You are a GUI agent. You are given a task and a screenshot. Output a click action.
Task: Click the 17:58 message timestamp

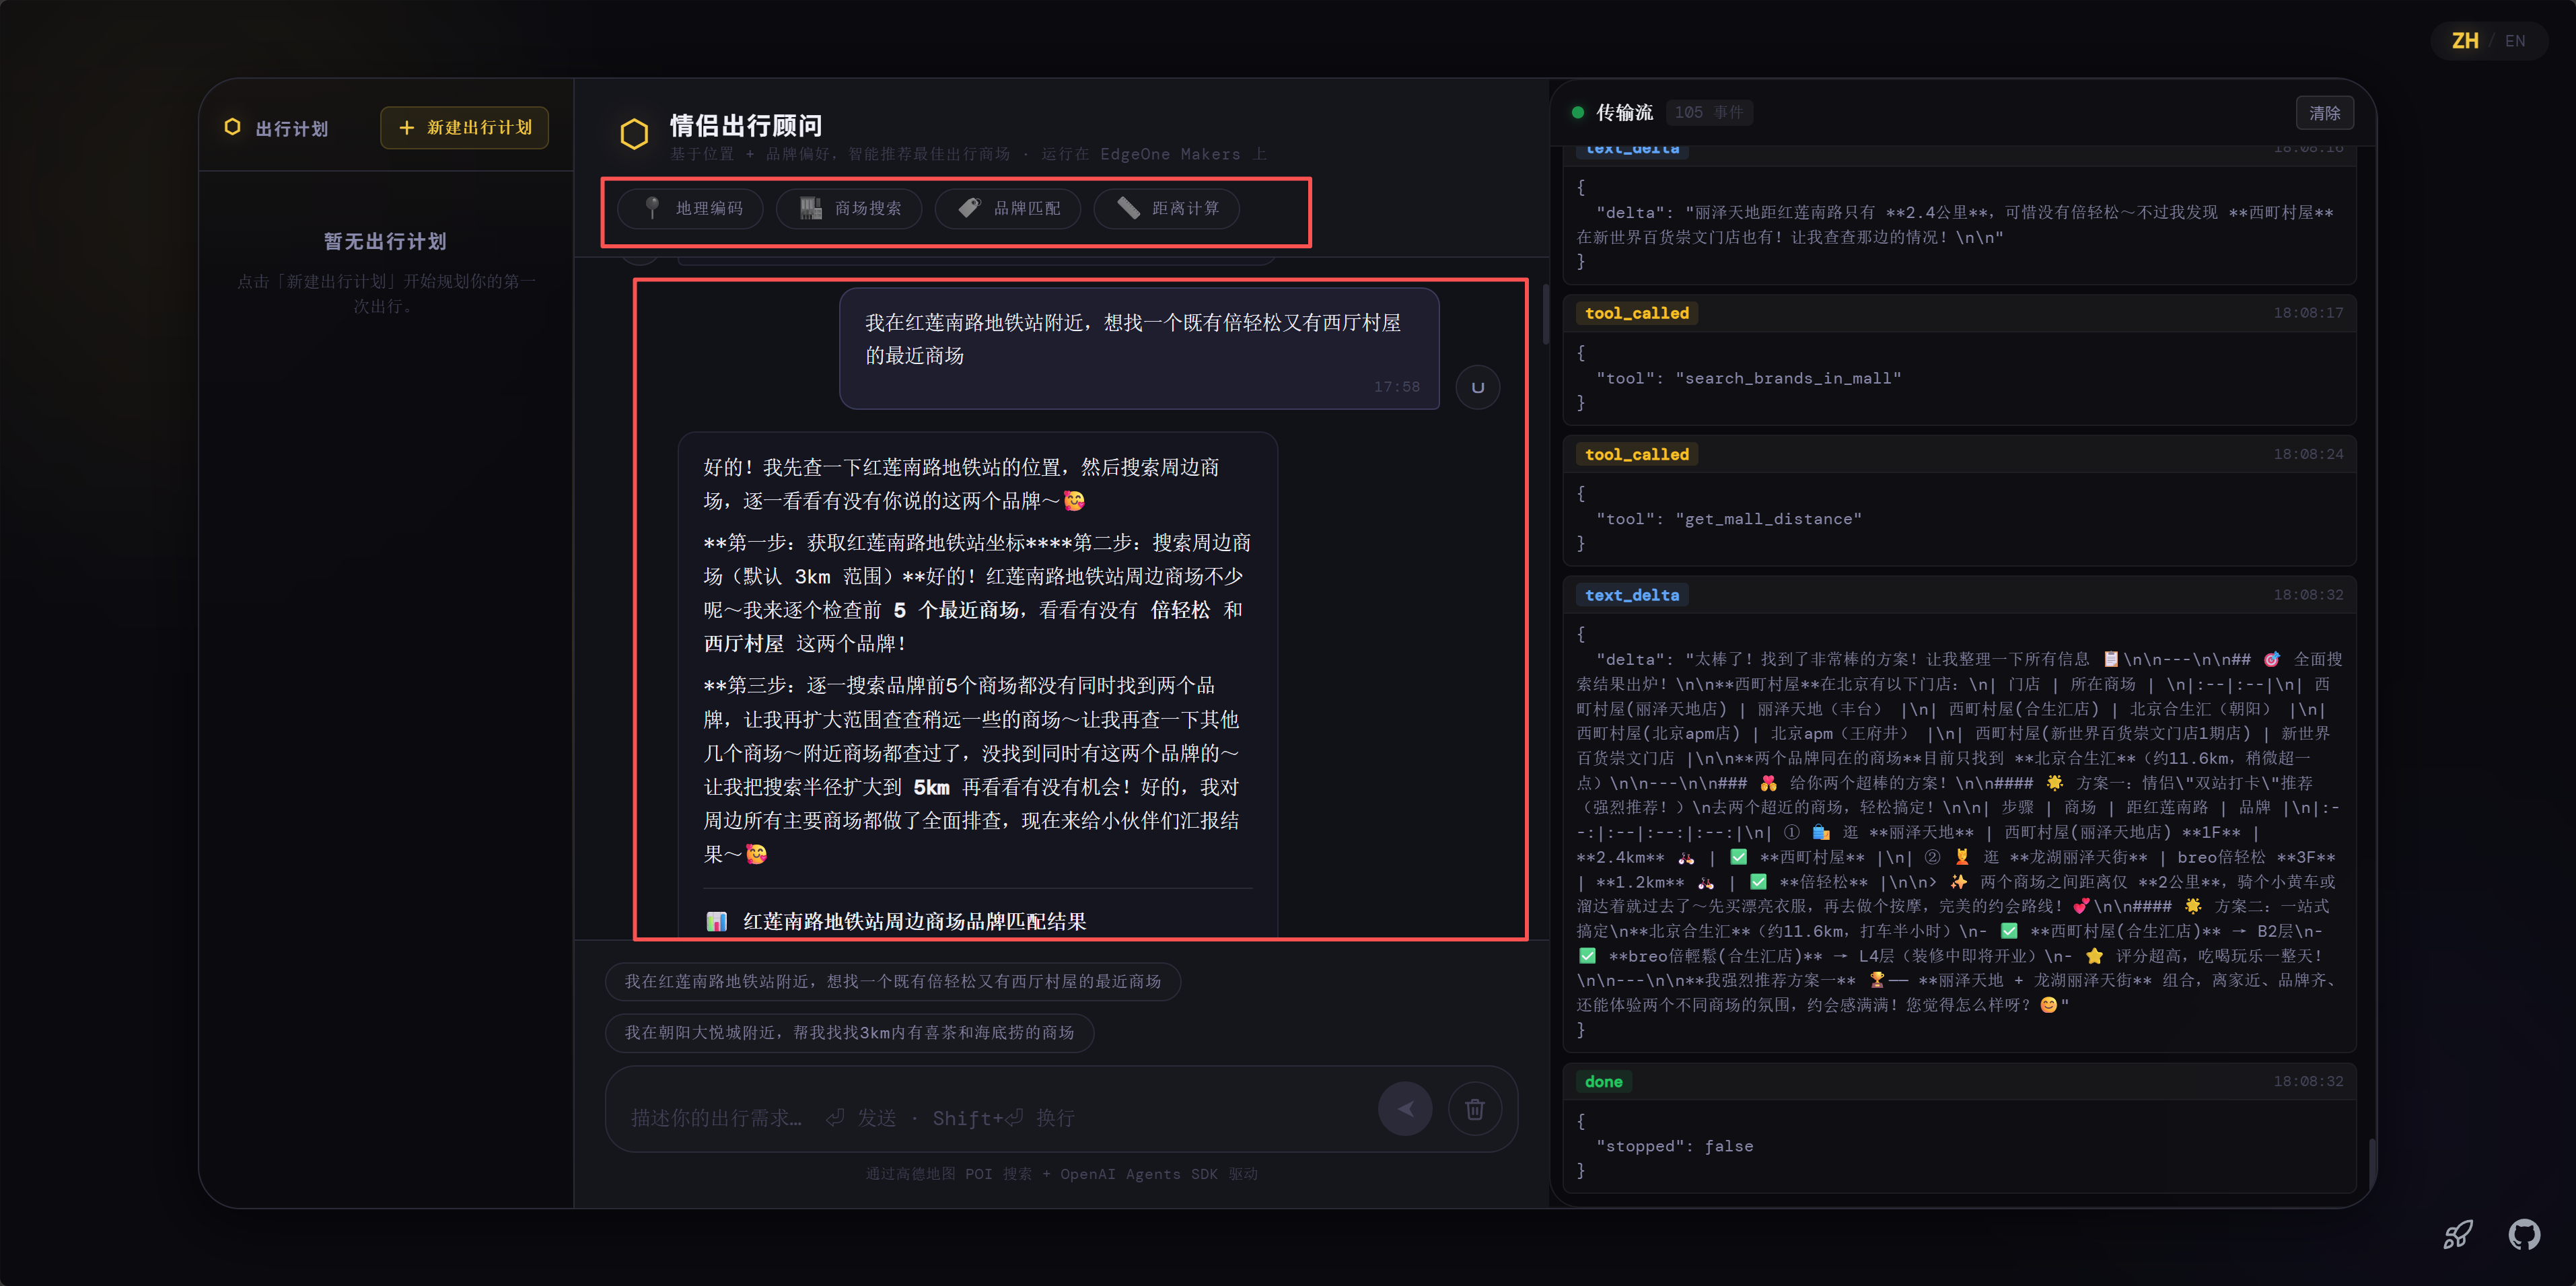1396,387
